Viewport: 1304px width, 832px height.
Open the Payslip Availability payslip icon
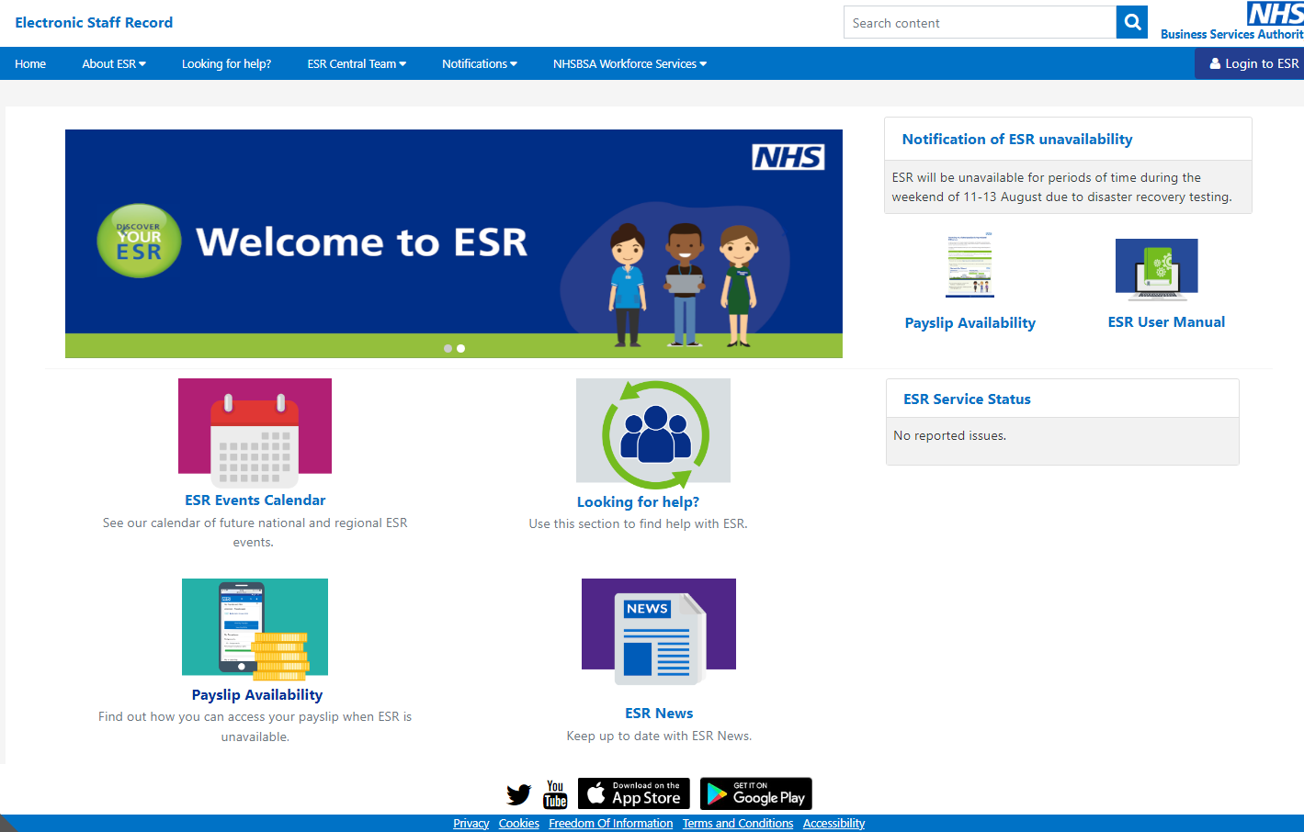[x=969, y=265]
